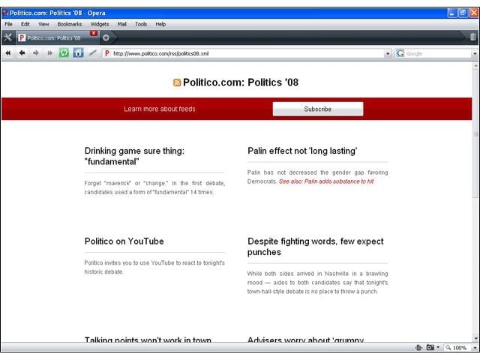
Task: Click the vertical scrollbar thumb
Action: click(x=475, y=133)
